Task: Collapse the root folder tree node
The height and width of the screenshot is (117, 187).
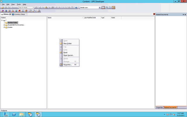Action: 2,20
